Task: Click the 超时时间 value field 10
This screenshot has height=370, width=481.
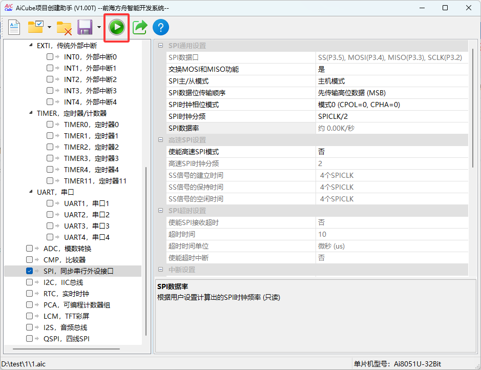Action: pos(392,234)
